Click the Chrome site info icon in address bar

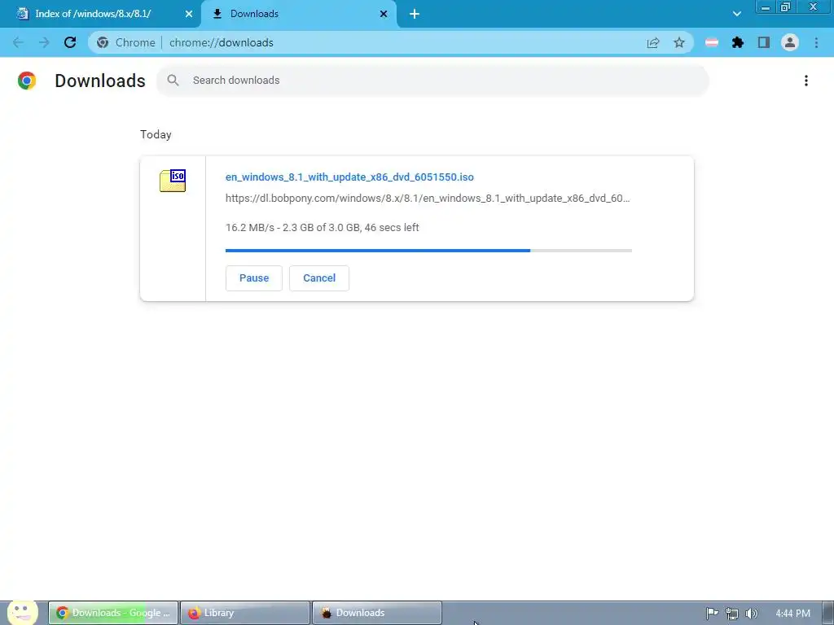(103, 42)
